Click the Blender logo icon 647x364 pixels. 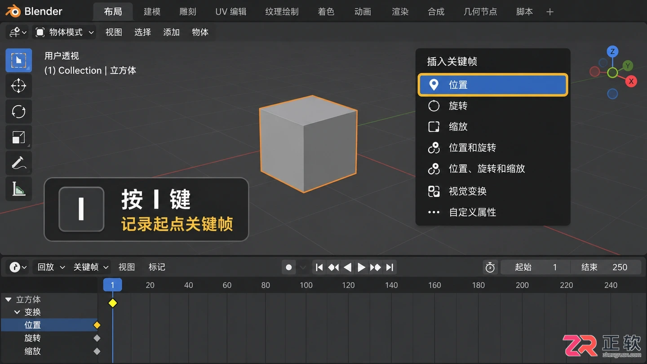coord(13,11)
